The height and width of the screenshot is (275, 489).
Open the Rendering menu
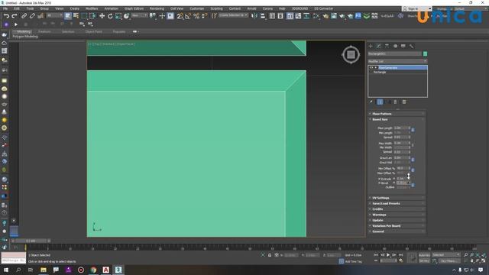coord(157,8)
